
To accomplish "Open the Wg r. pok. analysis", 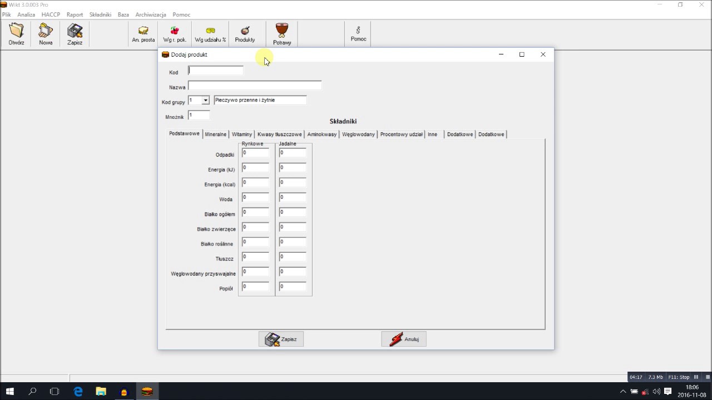I will click(x=175, y=34).
